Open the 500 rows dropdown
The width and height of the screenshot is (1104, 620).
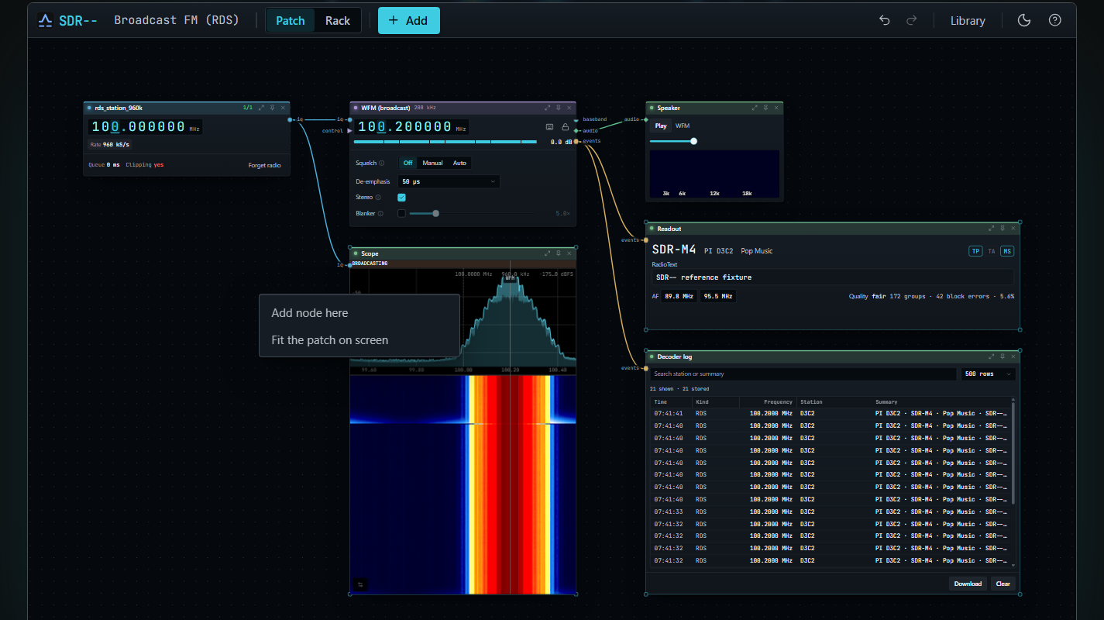[x=988, y=374]
